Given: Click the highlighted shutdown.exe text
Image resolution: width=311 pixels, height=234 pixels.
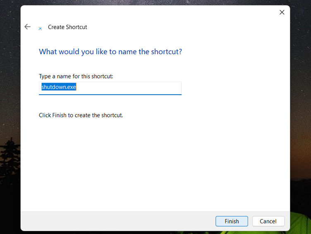Looking at the screenshot, I should coord(59,87).
